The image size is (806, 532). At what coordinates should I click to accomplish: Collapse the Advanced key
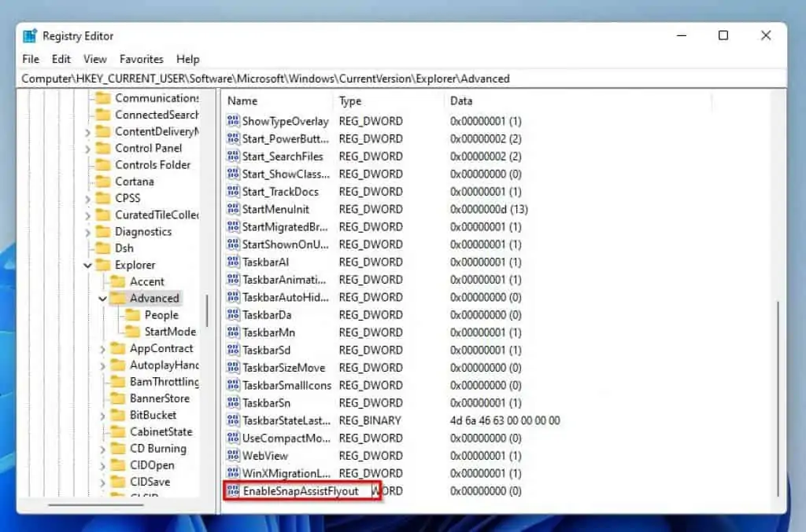click(103, 298)
